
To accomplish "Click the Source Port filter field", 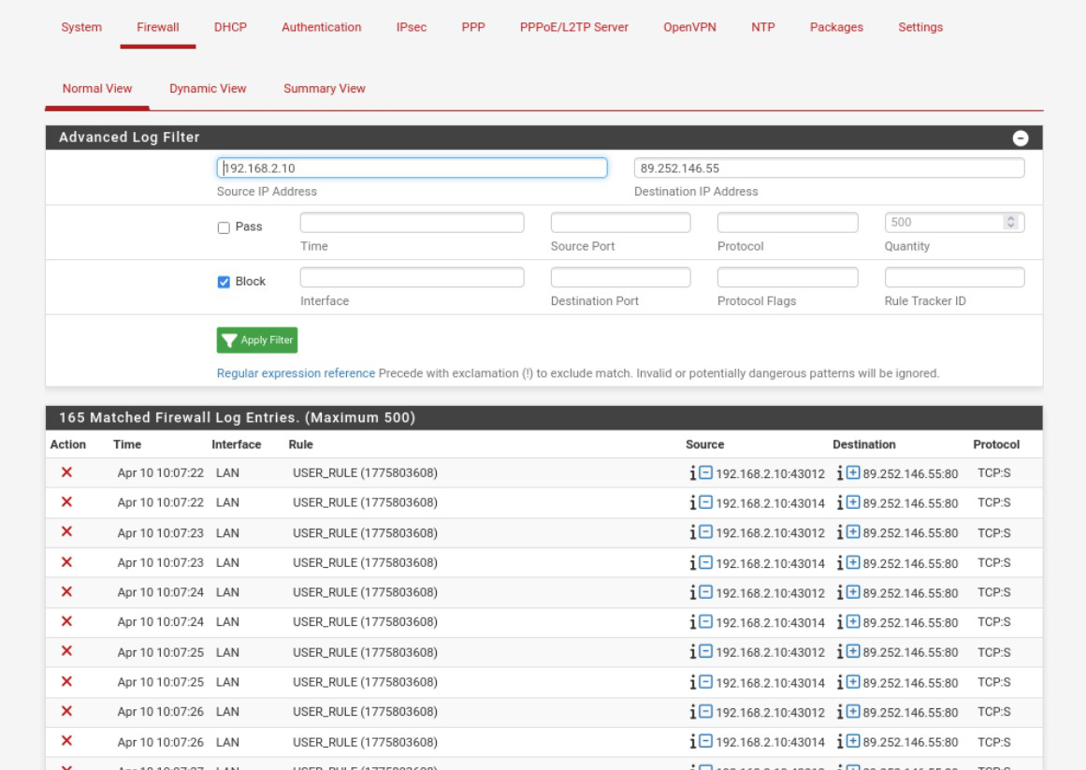I will [x=620, y=223].
